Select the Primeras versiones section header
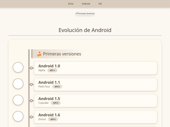The height and width of the screenshot is (127, 170). pyautogui.click(x=57, y=54)
